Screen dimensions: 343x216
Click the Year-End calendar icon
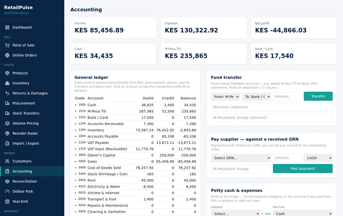coord(7,201)
